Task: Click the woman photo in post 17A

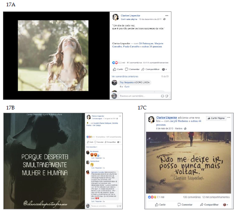Action: [53, 56]
